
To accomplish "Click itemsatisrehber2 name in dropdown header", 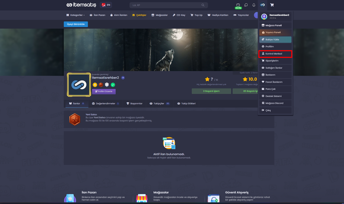I will (x=279, y=15).
